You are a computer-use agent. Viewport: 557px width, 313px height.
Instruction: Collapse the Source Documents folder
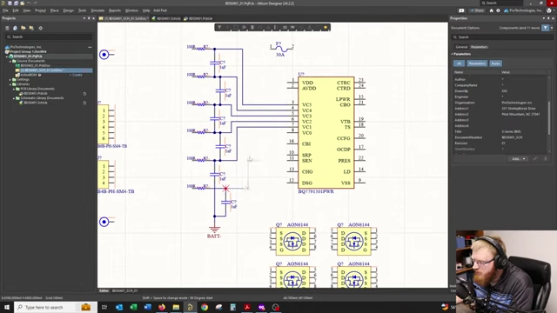(x=10, y=61)
